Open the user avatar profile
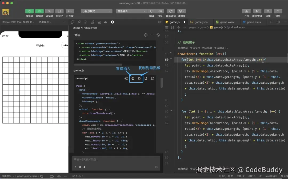 point(6,12)
